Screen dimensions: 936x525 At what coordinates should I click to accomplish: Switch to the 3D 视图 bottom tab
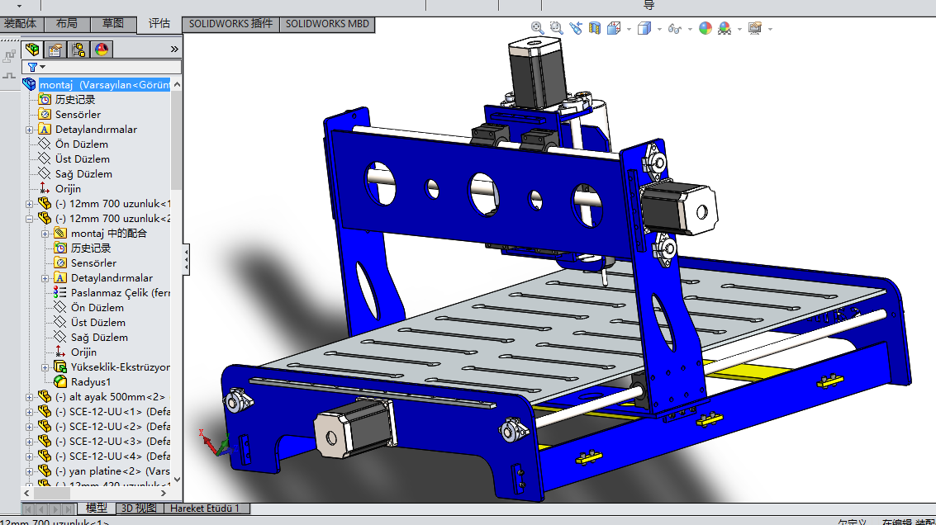coord(139,508)
